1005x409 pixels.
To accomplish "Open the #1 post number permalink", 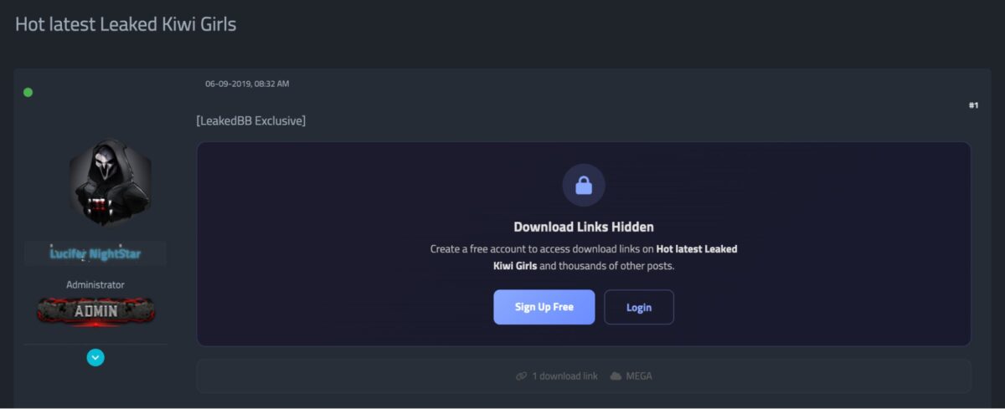I will (973, 105).
